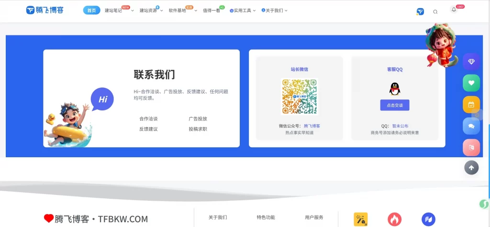Open the 软件基地 menu
This screenshot has width=490, height=227.
pos(177,11)
